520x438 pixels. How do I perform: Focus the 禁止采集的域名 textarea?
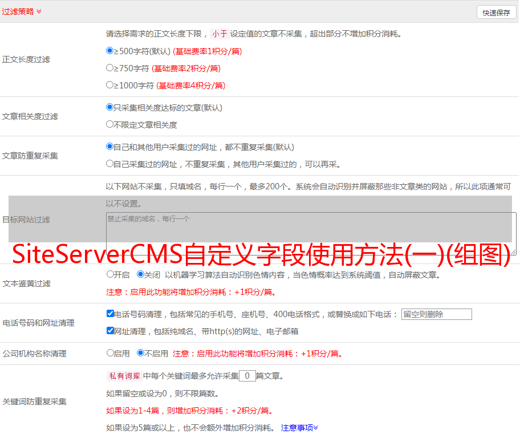pyautogui.click(x=311, y=234)
